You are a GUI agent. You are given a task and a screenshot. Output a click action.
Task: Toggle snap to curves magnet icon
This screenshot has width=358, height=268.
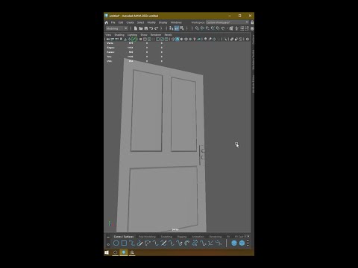pos(201,28)
